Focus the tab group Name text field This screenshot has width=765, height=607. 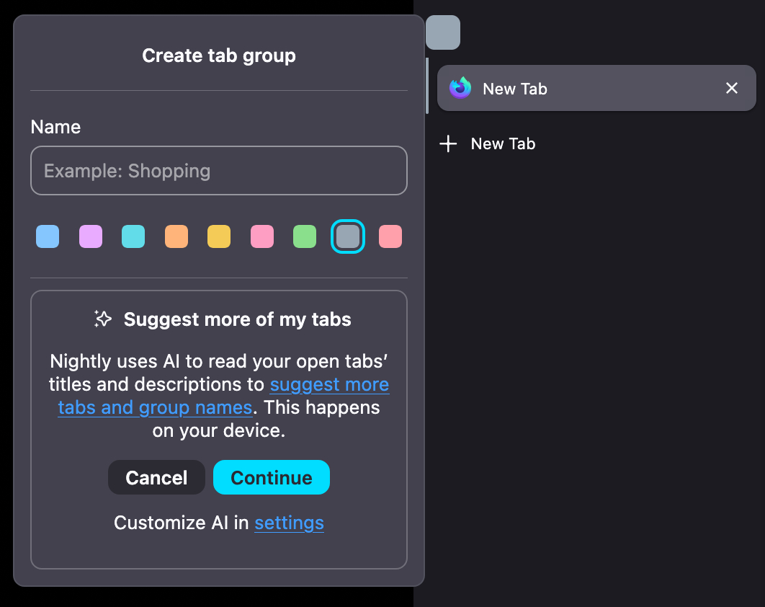click(219, 171)
